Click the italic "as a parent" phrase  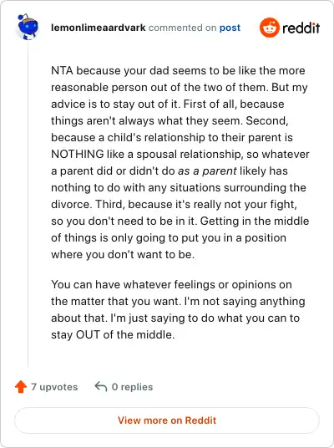(207, 171)
